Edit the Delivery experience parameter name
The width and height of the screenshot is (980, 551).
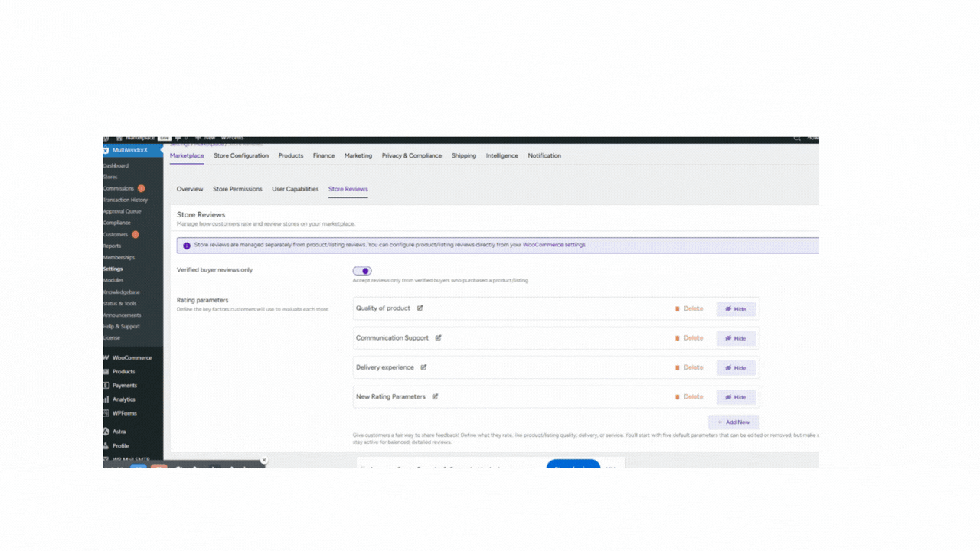pyautogui.click(x=423, y=367)
